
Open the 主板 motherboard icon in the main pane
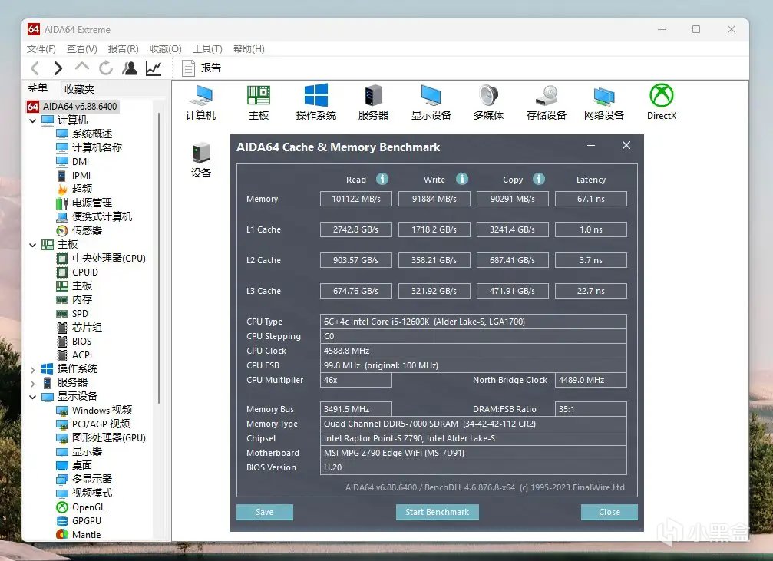click(x=259, y=102)
